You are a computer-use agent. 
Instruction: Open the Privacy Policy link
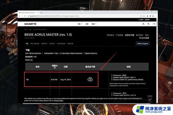point(59,100)
